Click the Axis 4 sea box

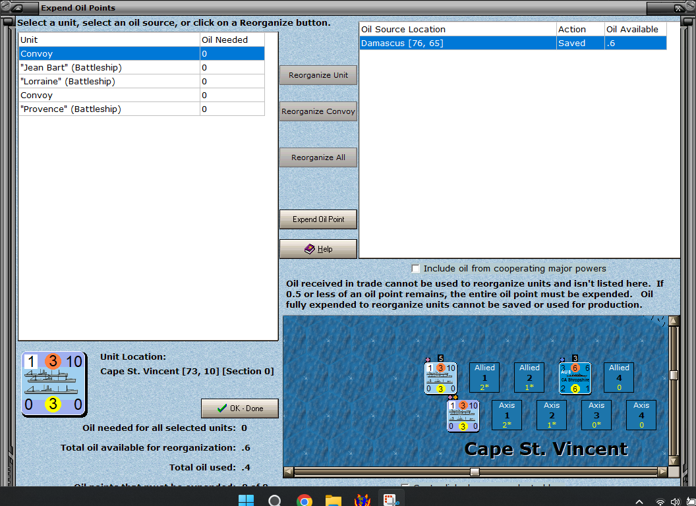pos(641,415)
